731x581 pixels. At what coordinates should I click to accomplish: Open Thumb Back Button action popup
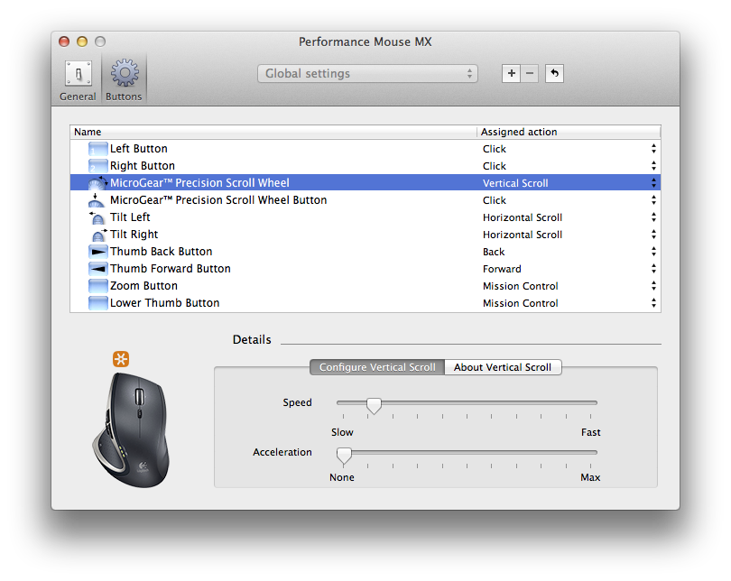[653, 252]
